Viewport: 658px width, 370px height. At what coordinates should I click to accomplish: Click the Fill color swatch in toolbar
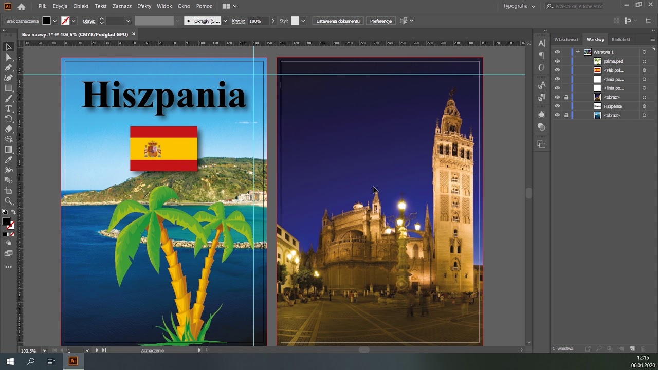click(x=6, y=221)
